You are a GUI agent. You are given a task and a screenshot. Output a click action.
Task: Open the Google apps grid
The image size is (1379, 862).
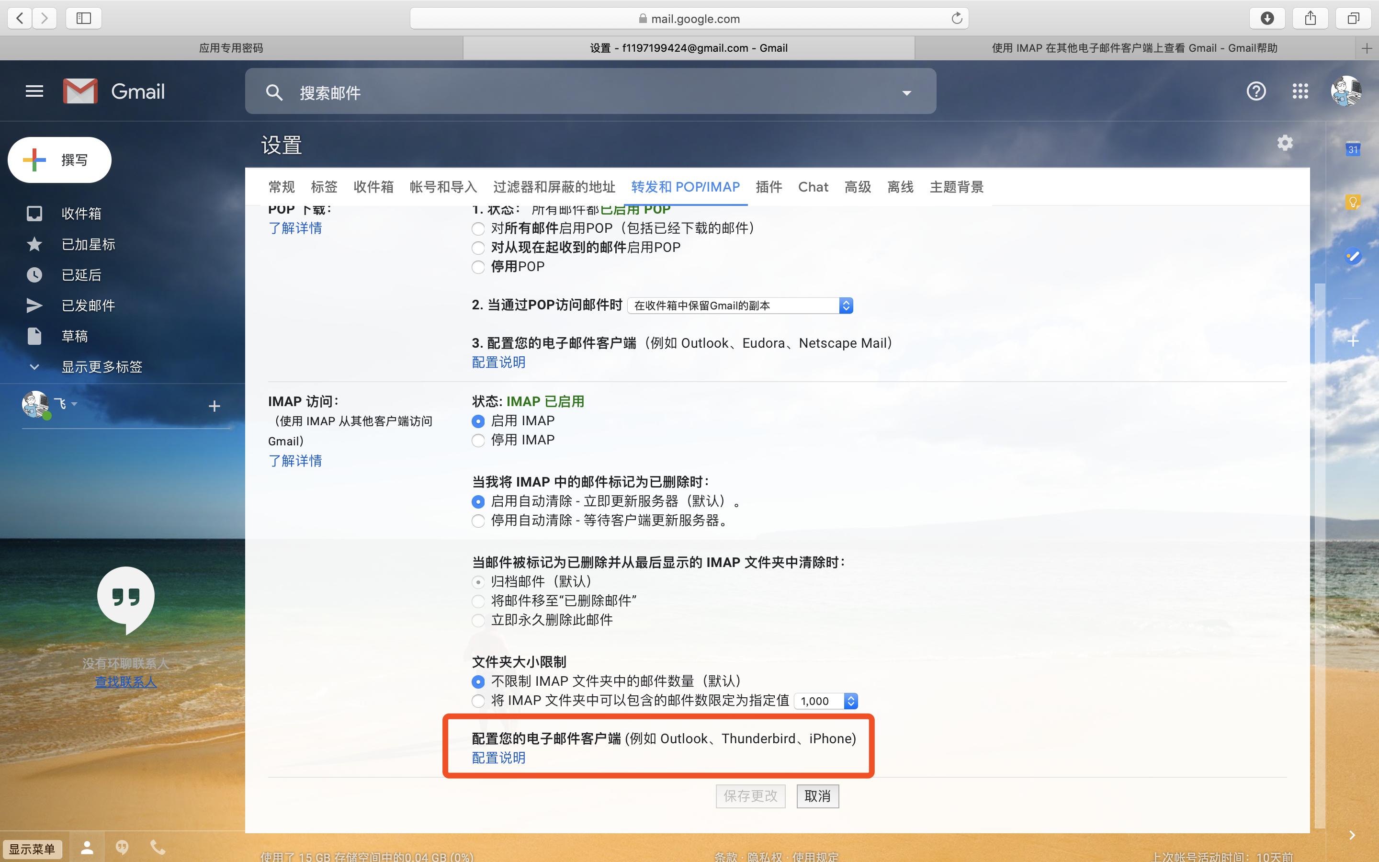click(1300, 91)
